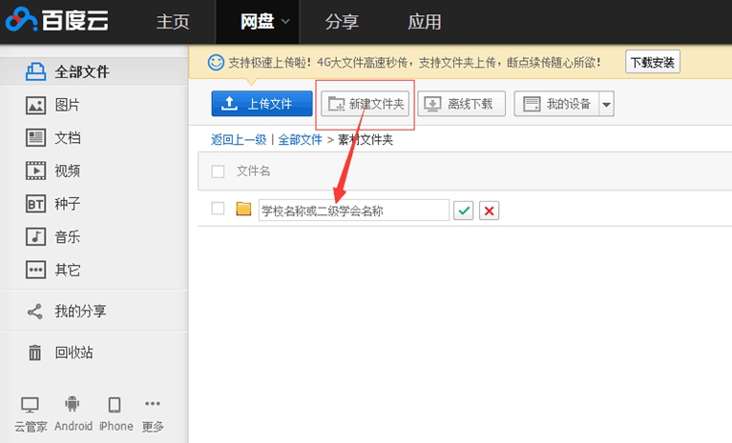
Task: Open the 视频 (Videos) category in sidebar
Action: (67, 171)
